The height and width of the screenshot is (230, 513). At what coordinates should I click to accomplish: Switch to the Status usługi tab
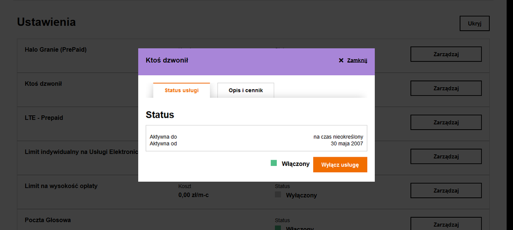[182, 90]
